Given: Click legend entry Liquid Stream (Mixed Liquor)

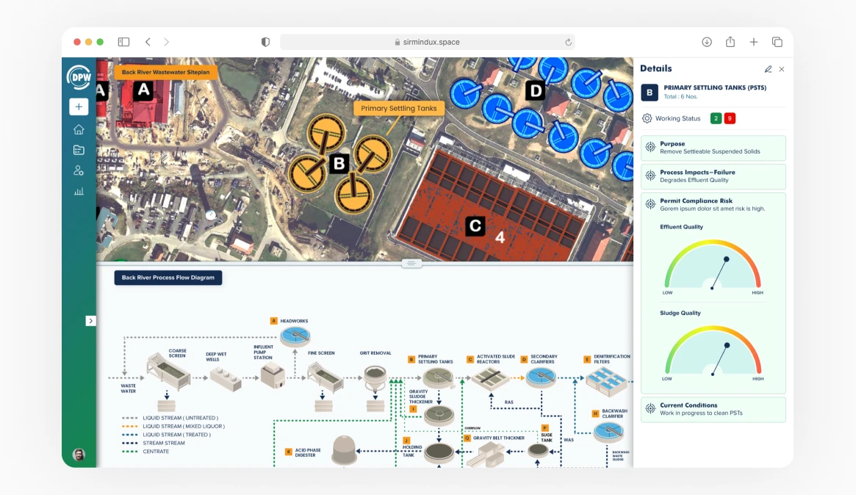Looking at the screenshot, I should pos(173,426).
